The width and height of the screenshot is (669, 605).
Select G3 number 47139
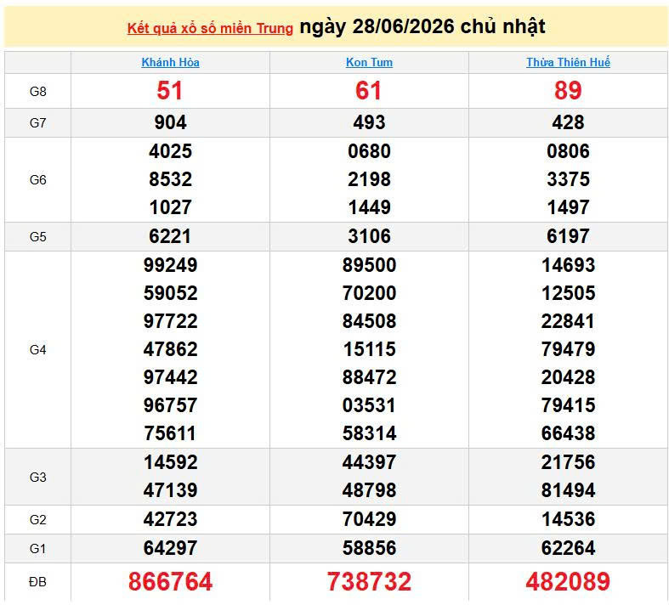pos(170,491)
